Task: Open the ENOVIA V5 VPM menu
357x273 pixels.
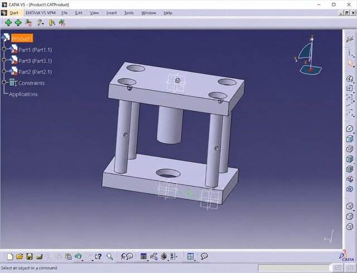Action: point(41,13)
